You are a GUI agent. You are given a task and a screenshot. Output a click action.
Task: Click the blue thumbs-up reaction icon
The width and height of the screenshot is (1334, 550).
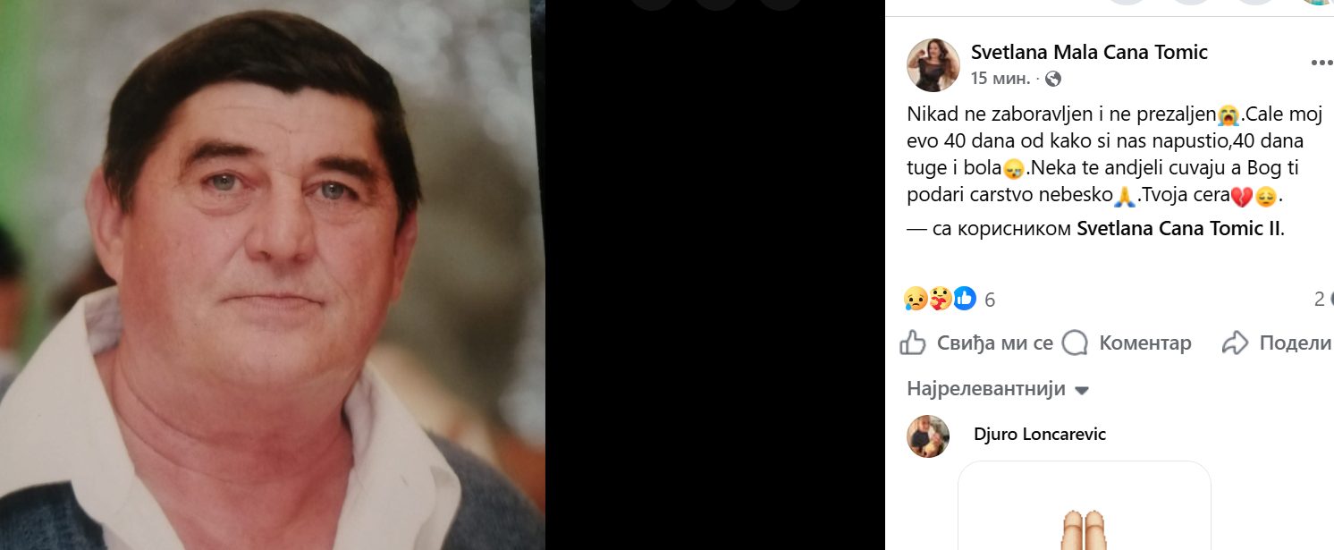click(964, 299)
